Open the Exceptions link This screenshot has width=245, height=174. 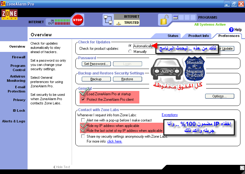click(x=170, y=115)
